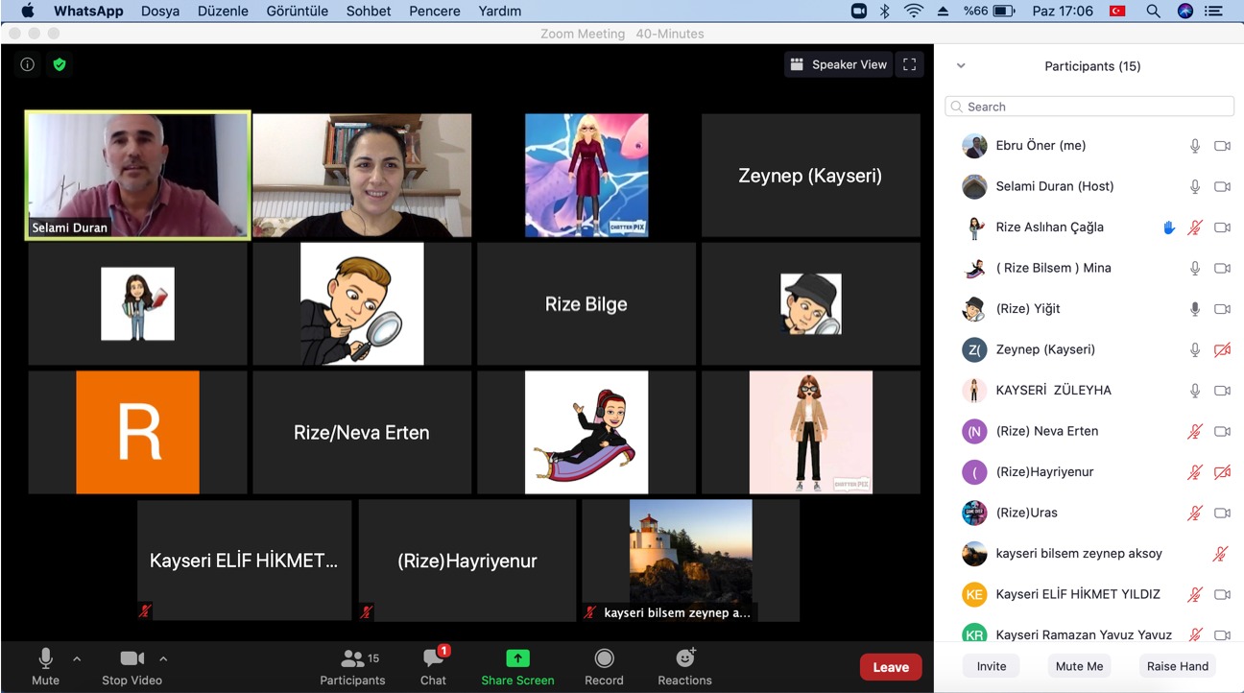The width and height of the screenshot is (1244, 693).
Task: Click muted mic for Kayseri ELİF HİKMET YILDIZ
Action: [x=1195, y=594]
